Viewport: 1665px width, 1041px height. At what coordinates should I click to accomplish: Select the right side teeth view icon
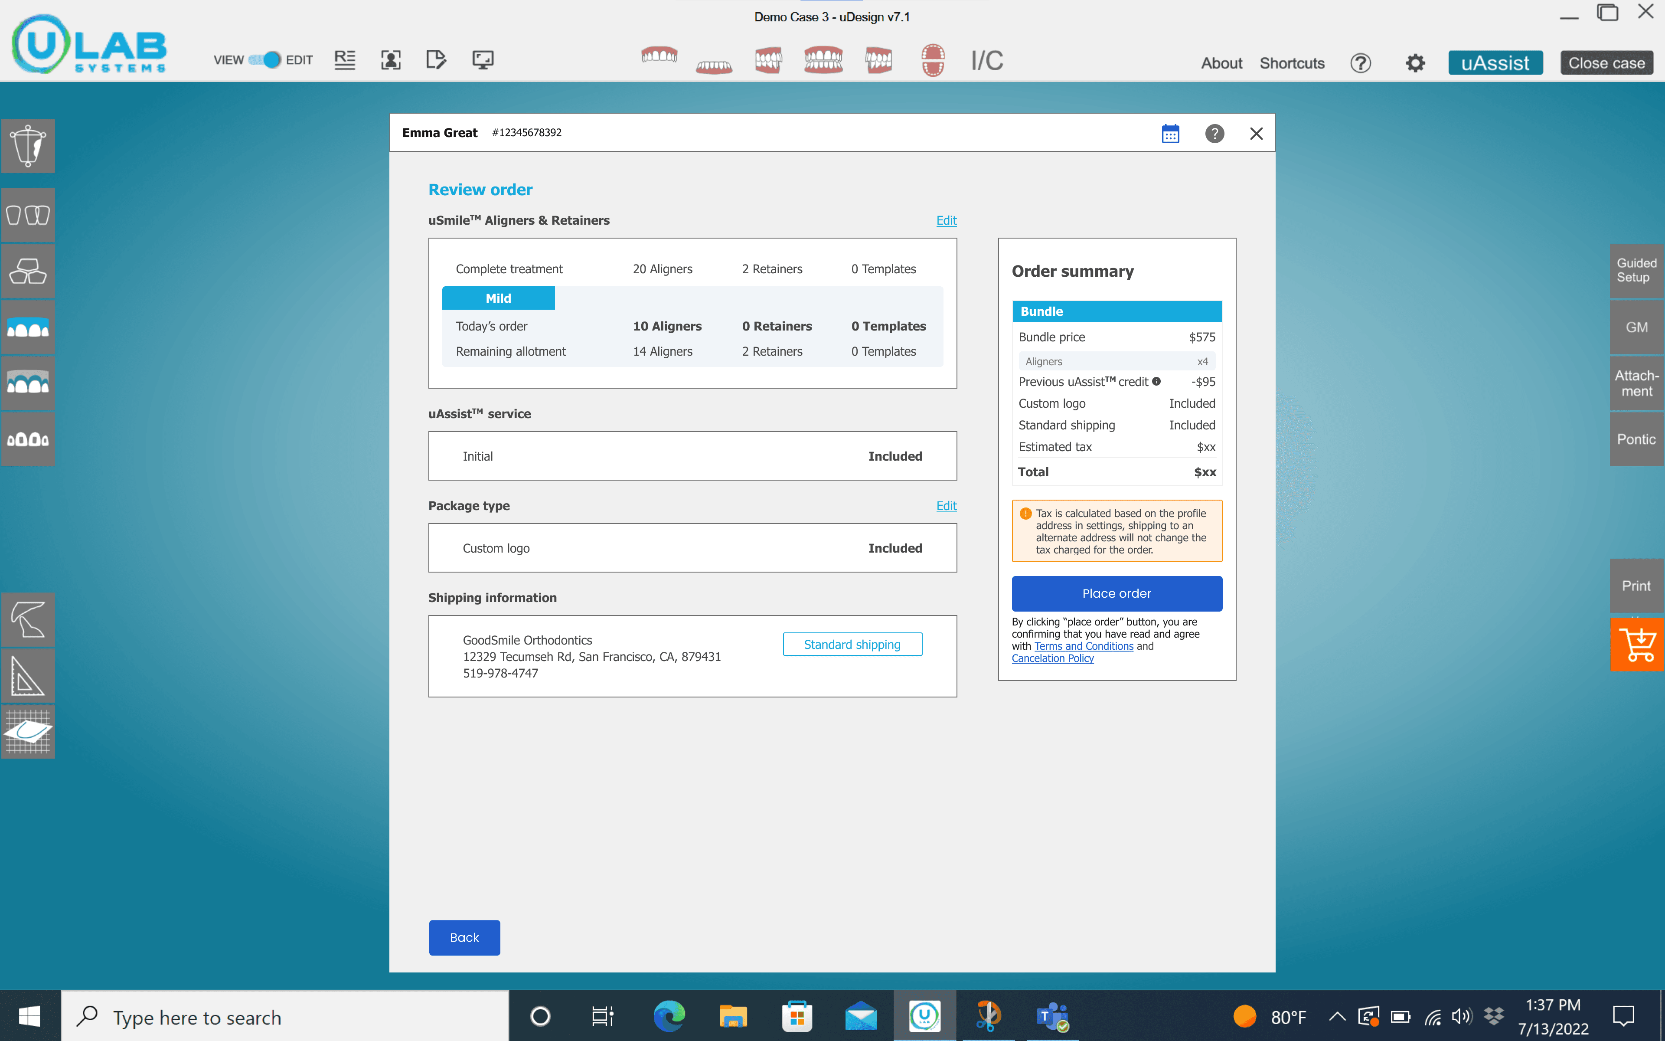tap(768, 61)
